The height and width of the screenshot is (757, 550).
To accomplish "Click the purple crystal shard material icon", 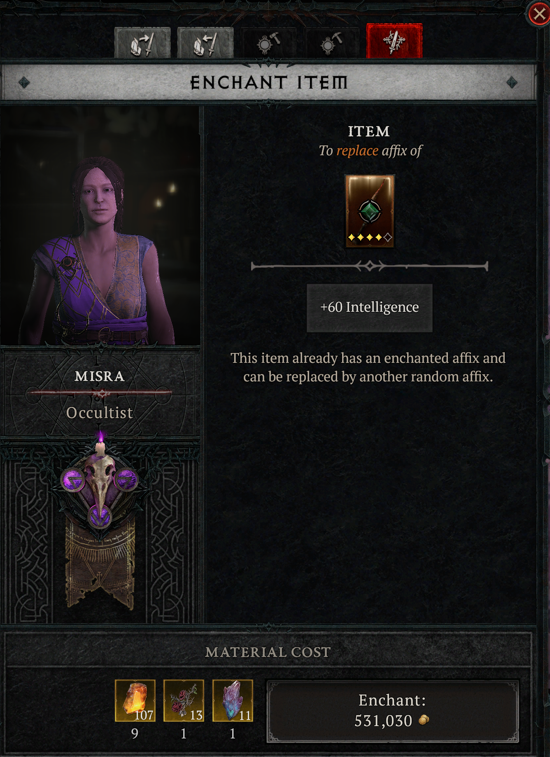I will point(233,701).
